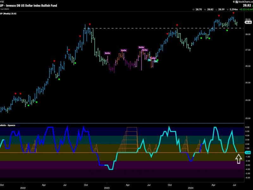Screen dimensions: 253x190
Task: Click the 27.00 price axis label
Action: click(x=248, y=50)
